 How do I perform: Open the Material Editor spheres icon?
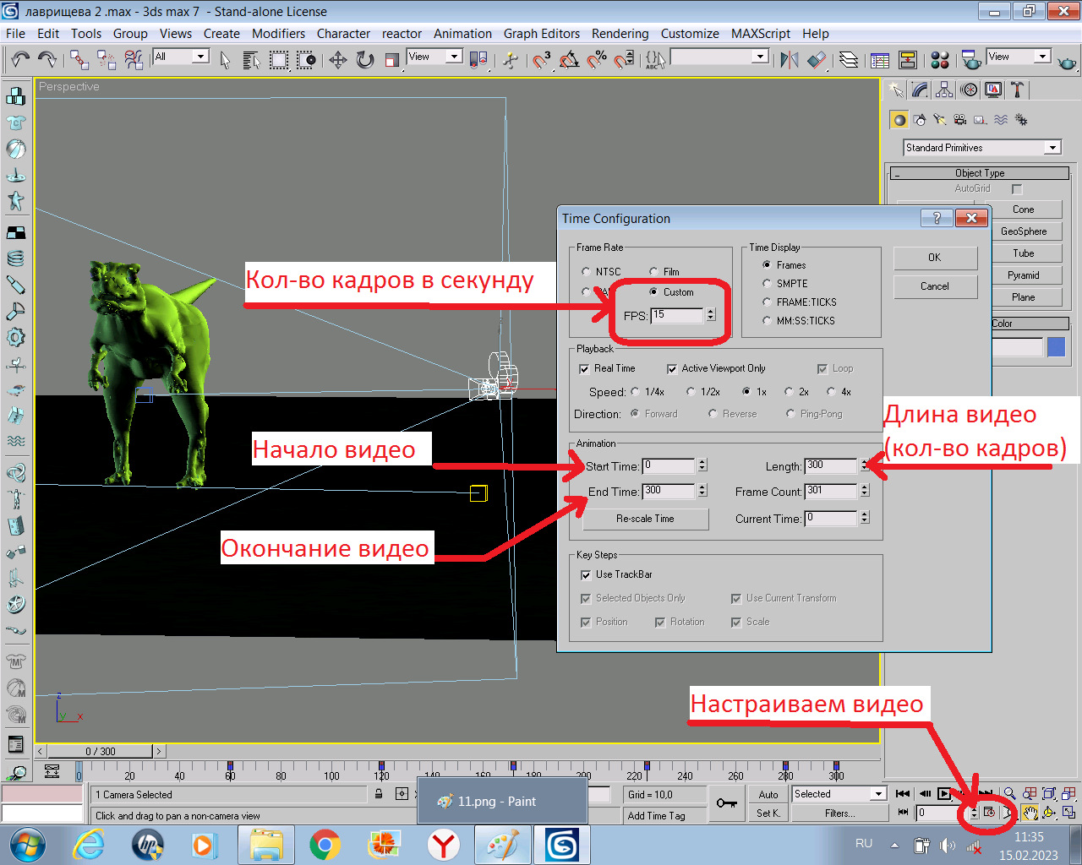[939, 59]
